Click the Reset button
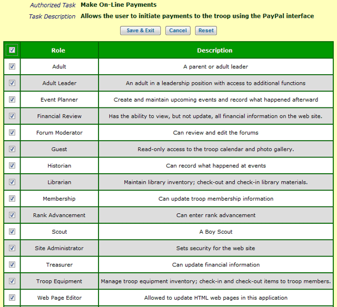The width and height of the screenshot is (337, 307). (x=206, y=31)
